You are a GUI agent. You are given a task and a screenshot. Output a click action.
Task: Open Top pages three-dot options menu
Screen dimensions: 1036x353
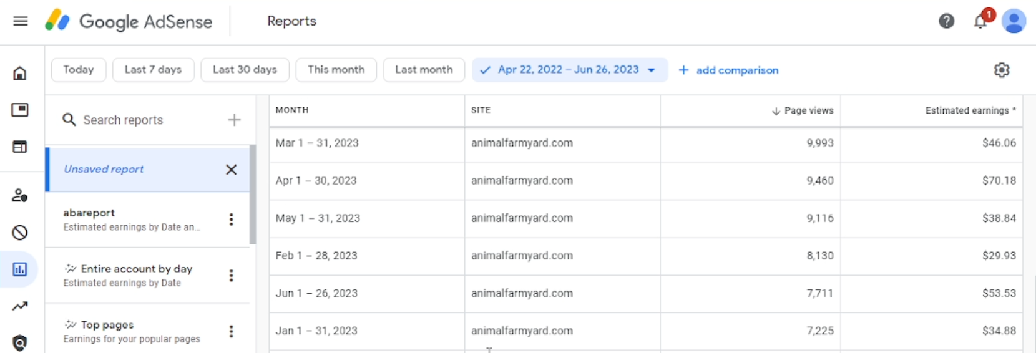click(x=231, y=331)
